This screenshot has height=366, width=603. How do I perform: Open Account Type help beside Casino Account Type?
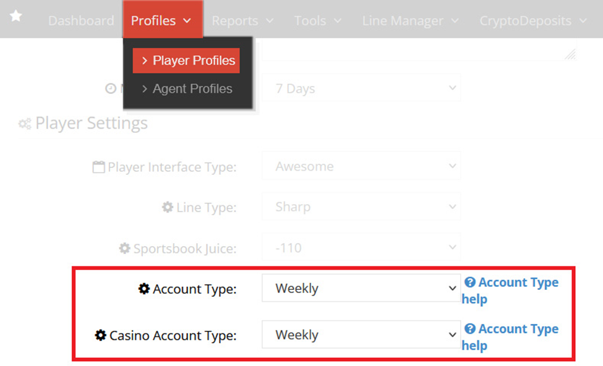pyautogui.click(x=510, y=337)
